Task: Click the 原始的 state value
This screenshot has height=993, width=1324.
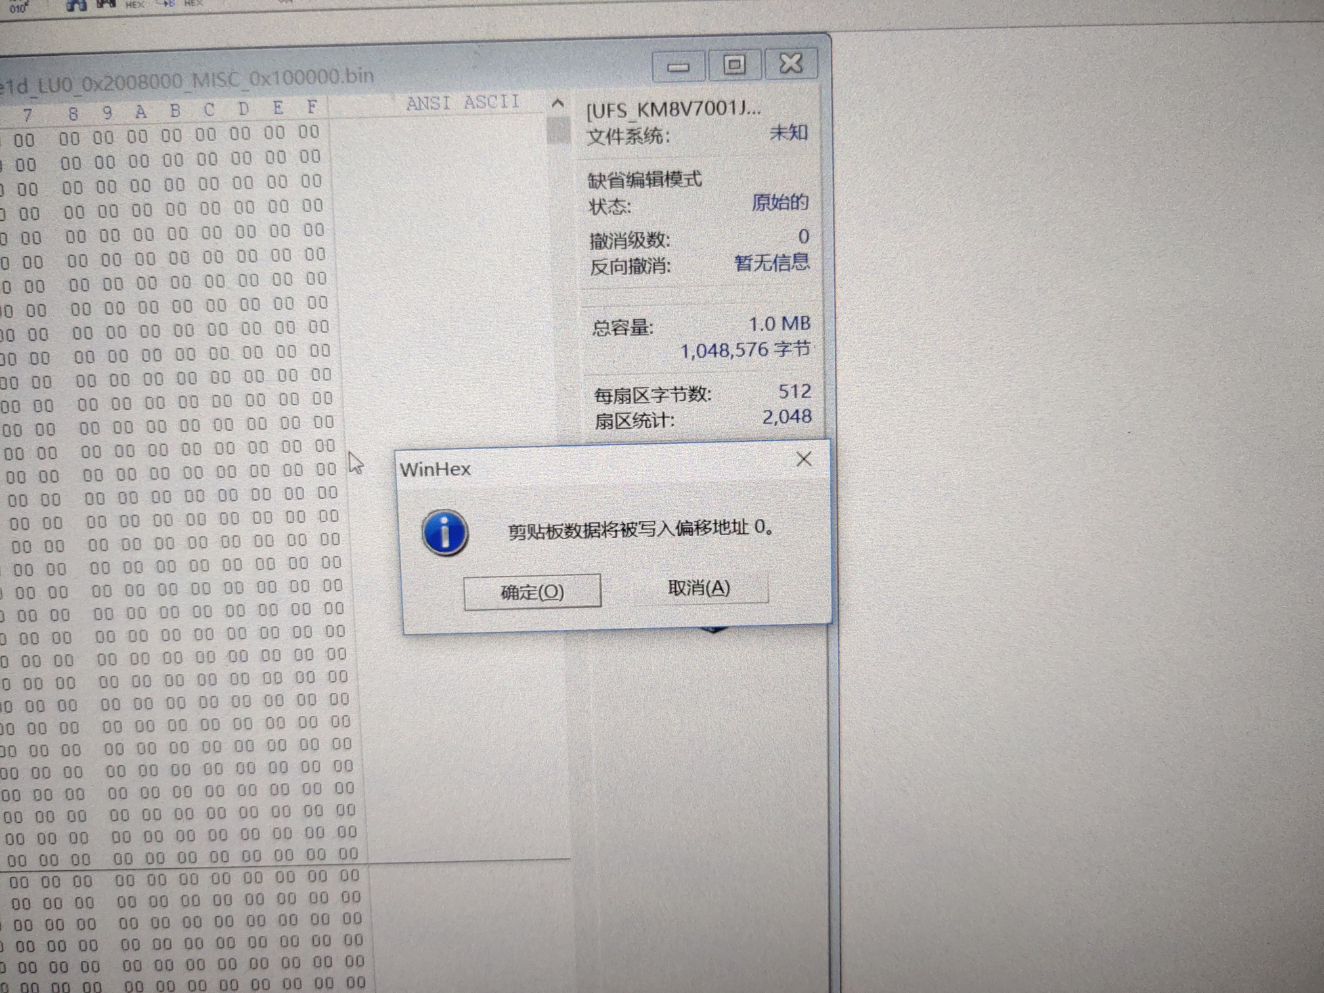Action: 780,202
